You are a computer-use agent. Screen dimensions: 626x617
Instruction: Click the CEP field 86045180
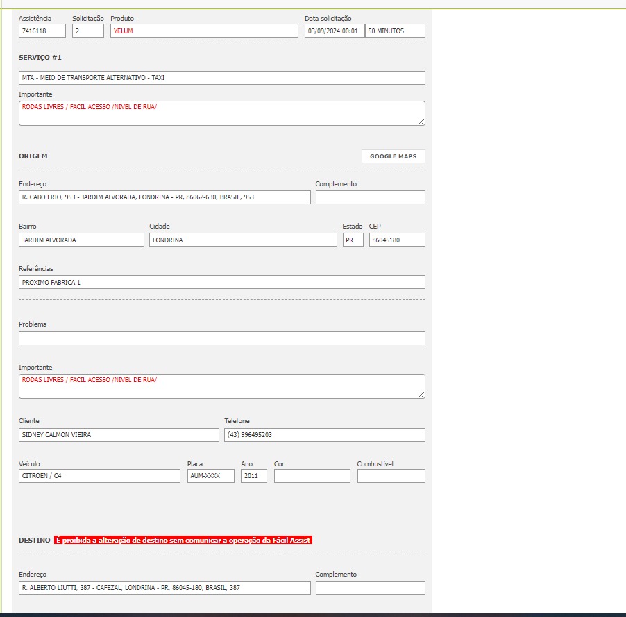tap(396, 240)
